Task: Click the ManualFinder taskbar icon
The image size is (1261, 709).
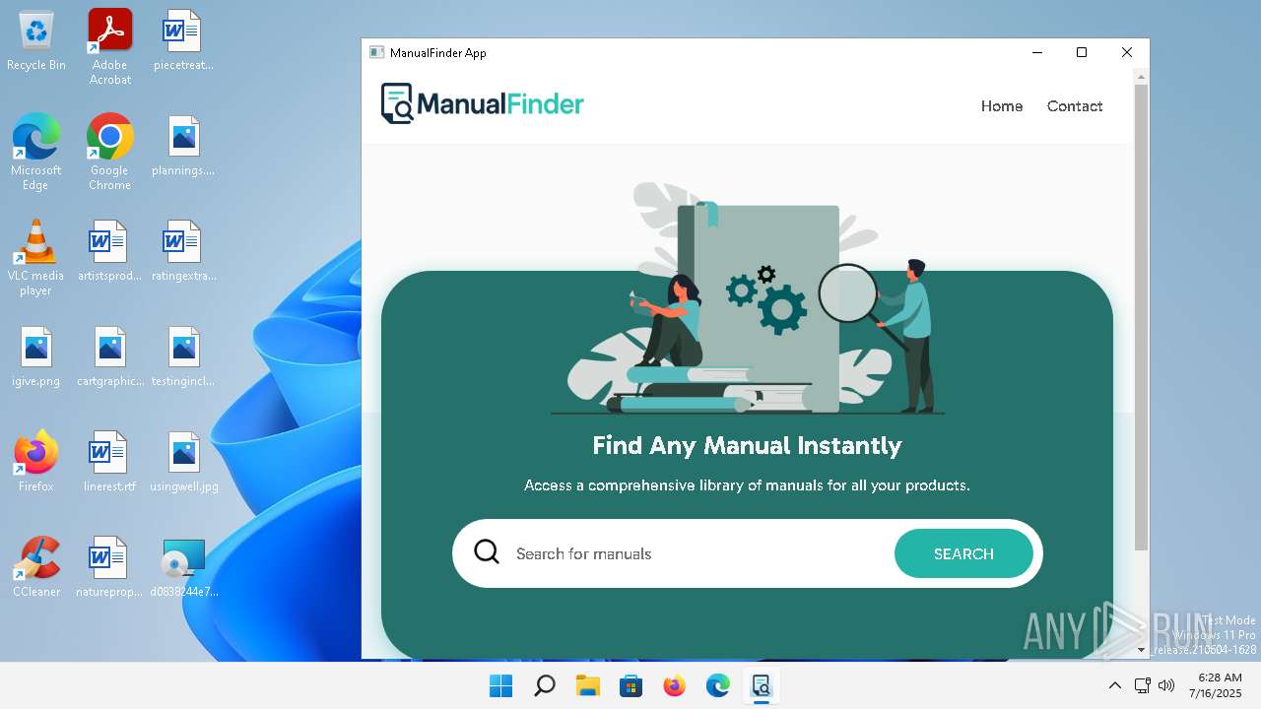Action: click(x=761, y=685)
